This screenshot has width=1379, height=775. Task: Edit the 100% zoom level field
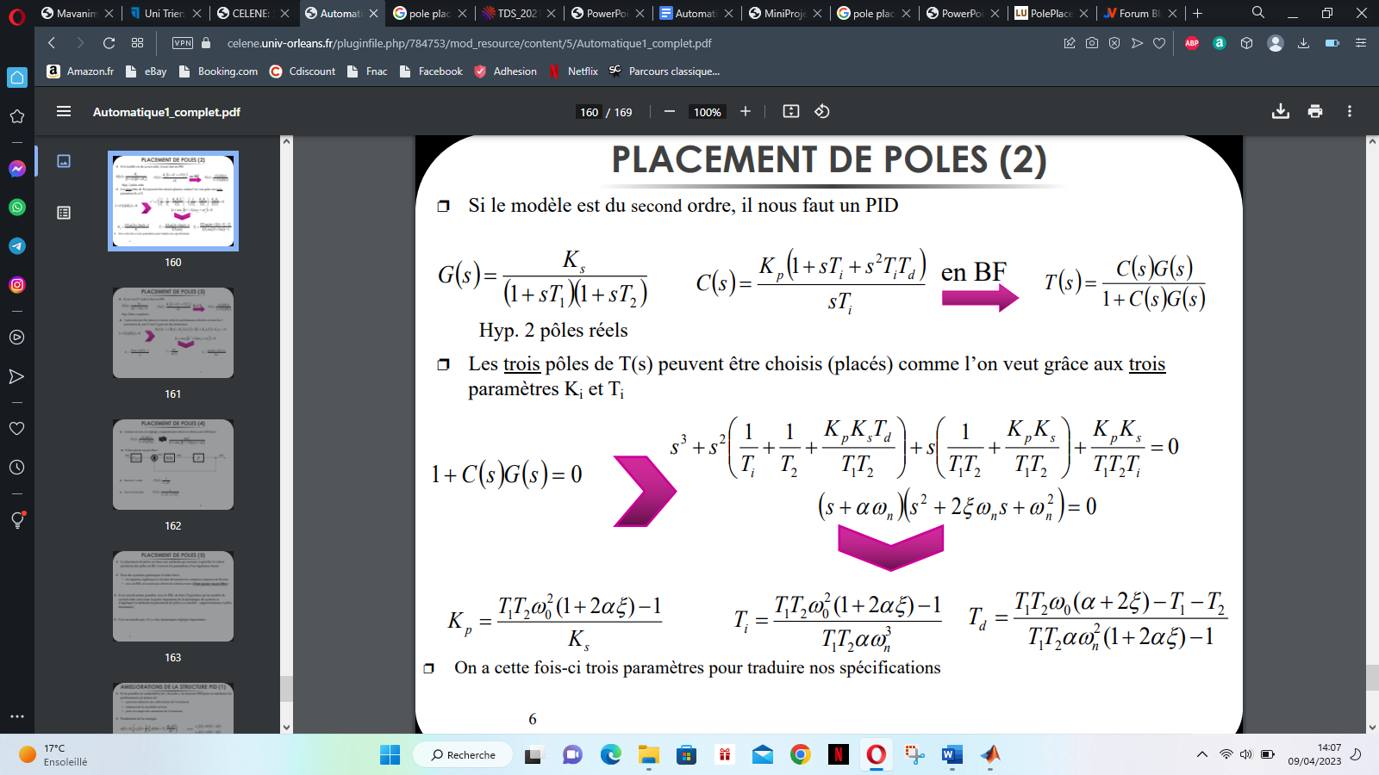click(x=708, y=112)
